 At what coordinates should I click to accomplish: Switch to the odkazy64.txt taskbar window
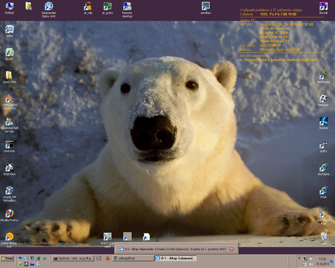(x=133, y=258)
